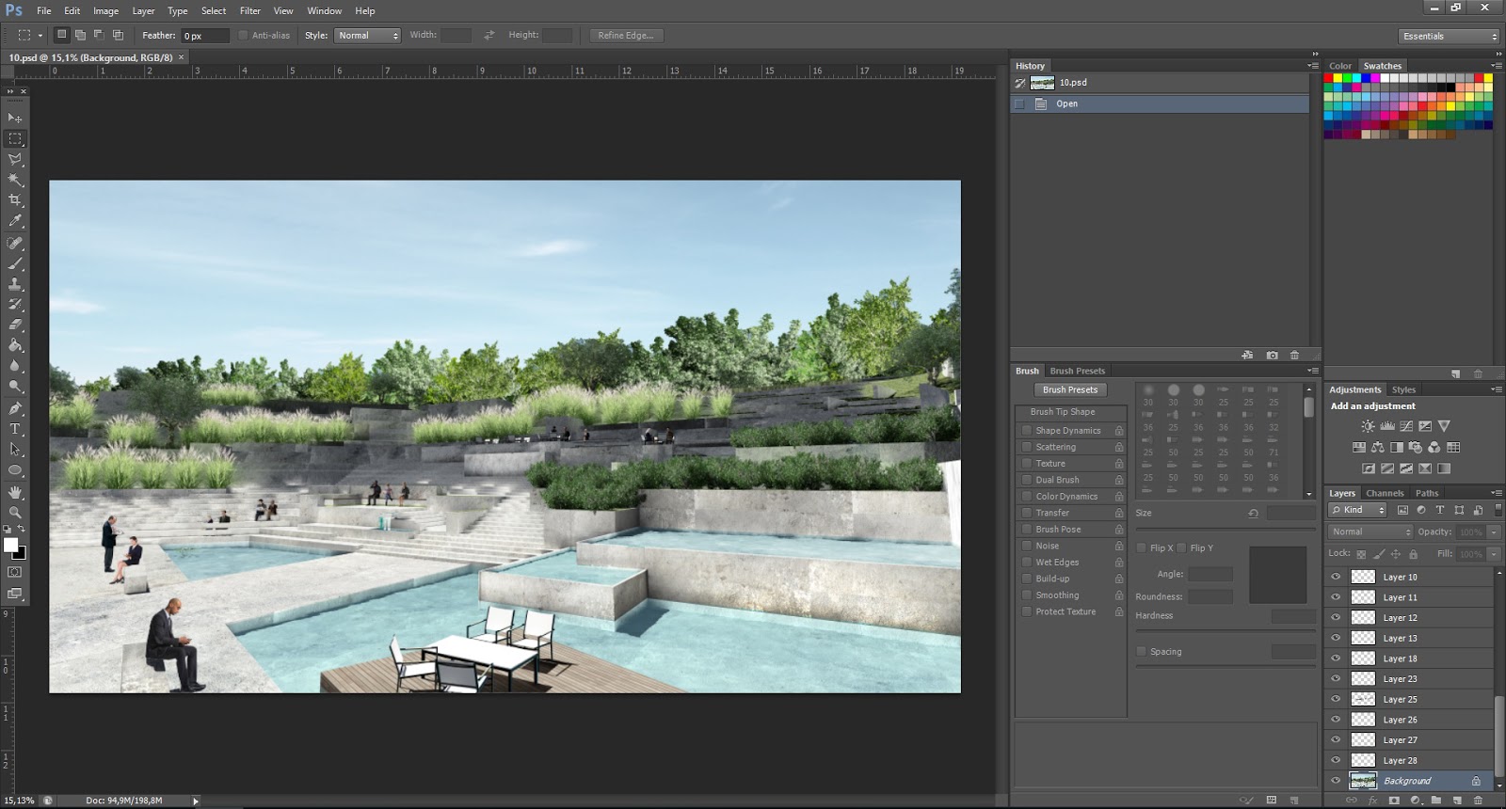The height and width of the screenshot is (809, 1506).
Task: Select the Brush tool
Action: [15, 263]
